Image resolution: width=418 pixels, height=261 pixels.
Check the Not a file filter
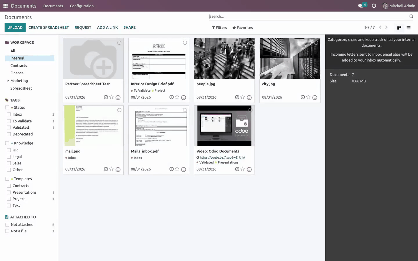tap(7, 231)
